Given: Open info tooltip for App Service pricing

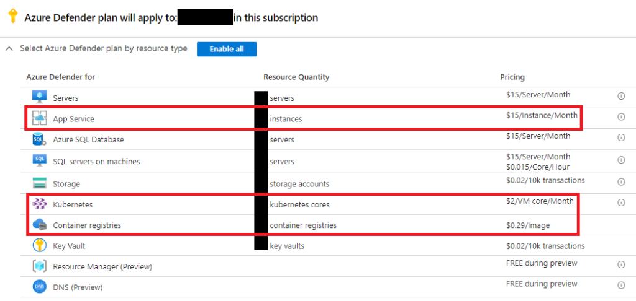Looking at the screenshot, I should (620, 116).
